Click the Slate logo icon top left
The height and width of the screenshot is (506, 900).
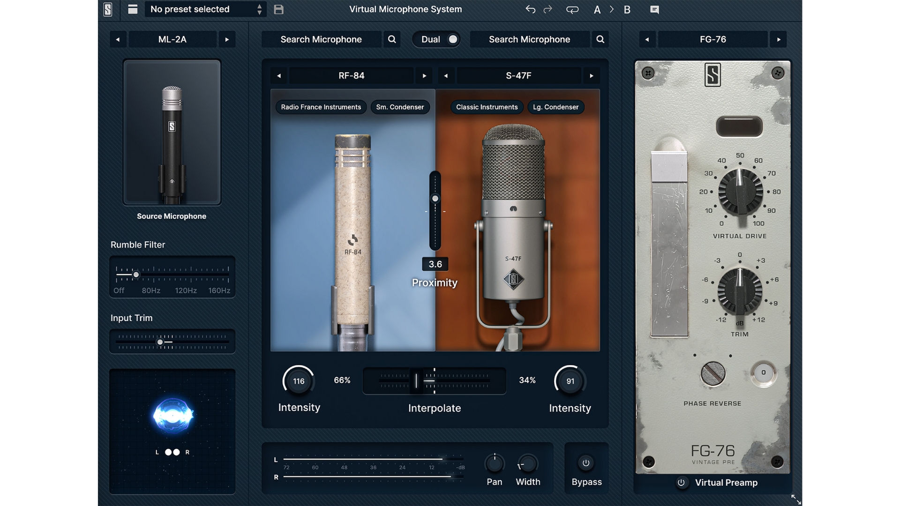click(x=108, y=9)
